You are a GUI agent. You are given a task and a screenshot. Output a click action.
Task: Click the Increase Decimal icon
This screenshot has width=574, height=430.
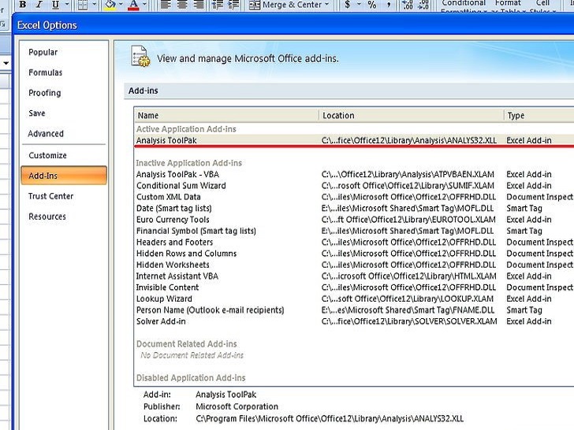point(408,5)
